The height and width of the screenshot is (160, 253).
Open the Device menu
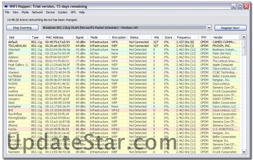tap(50, 12)
